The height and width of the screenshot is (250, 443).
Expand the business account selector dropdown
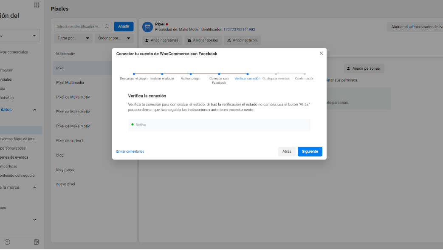tap(34, 36)
